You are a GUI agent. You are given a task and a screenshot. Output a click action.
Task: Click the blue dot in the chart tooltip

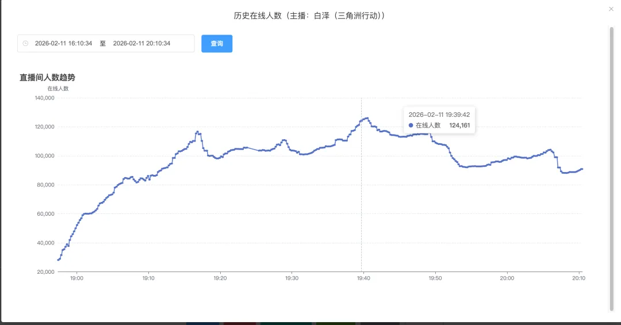click(411, 125)
